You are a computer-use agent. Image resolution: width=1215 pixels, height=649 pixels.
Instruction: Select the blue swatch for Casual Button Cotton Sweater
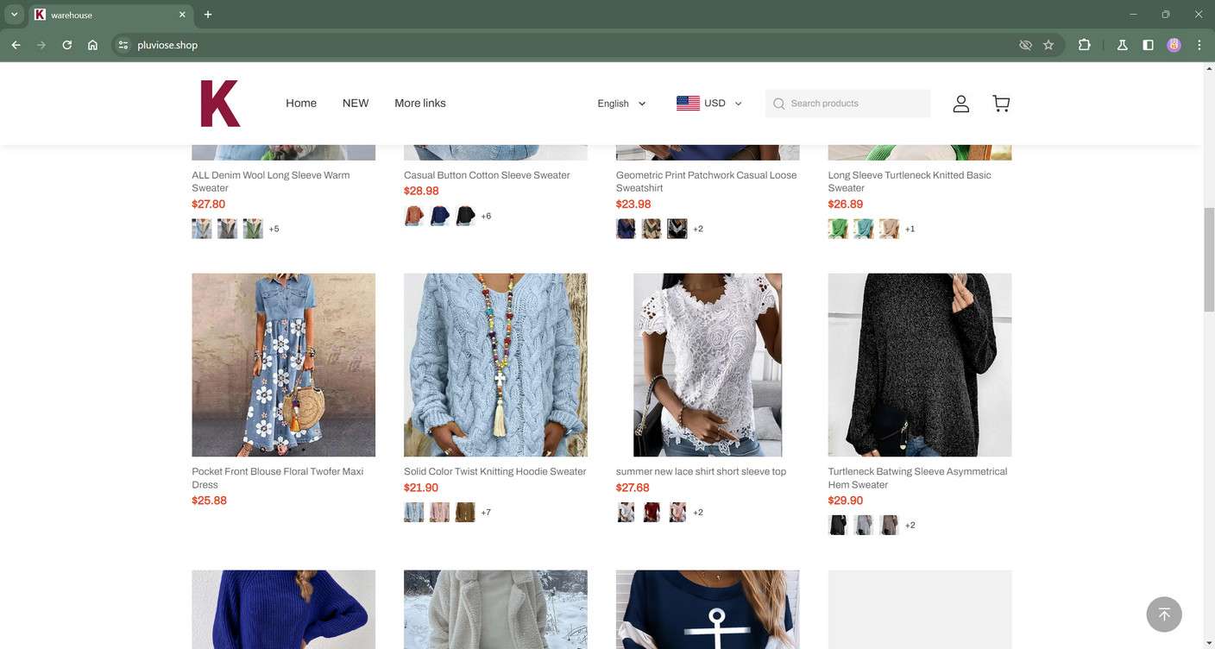[x=439, y=216]
